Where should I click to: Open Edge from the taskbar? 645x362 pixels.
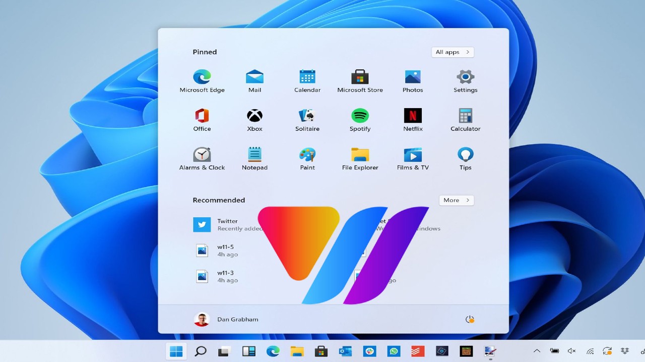[273, 351]
